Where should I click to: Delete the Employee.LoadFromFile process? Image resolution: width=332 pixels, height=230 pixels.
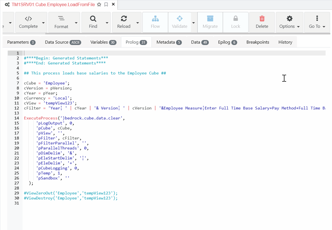point(262,22)
